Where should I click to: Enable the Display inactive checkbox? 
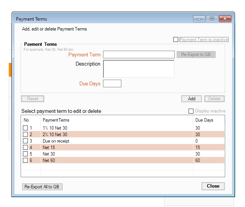pyautogui.click(x=191, y=111)
